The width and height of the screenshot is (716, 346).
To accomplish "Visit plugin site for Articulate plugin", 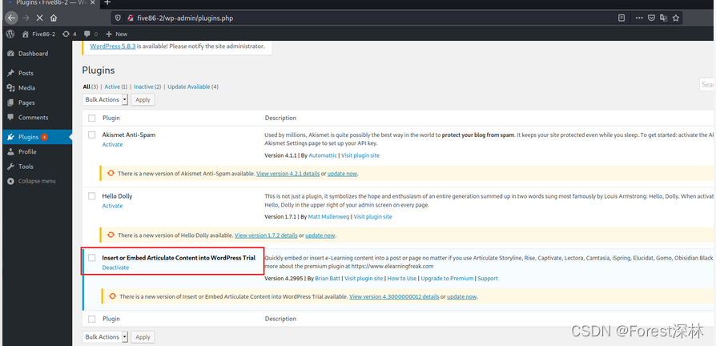I will click(x=364, y=279).
